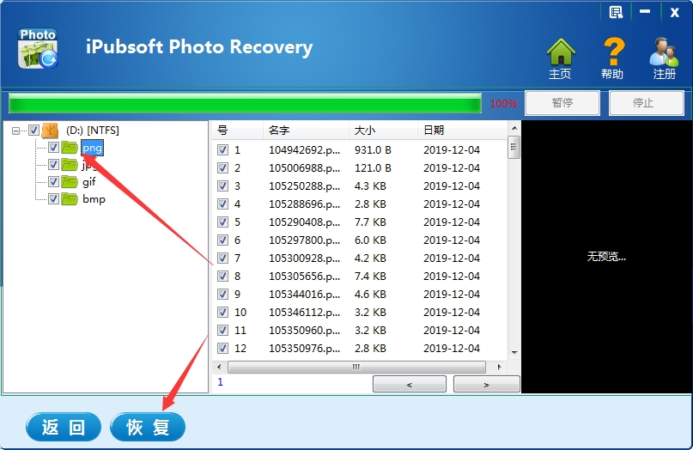Collapse the (D:) [NTFS] tree node
The height and width of the screenshot is (450, 693).
[16, 131]
